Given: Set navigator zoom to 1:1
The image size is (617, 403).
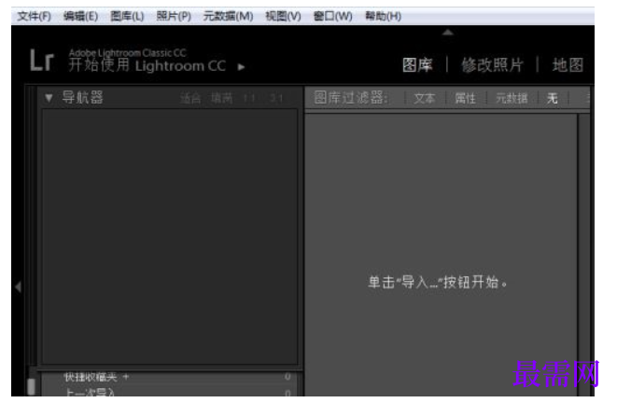Looking at the screenshot, I should click(248, 98).
